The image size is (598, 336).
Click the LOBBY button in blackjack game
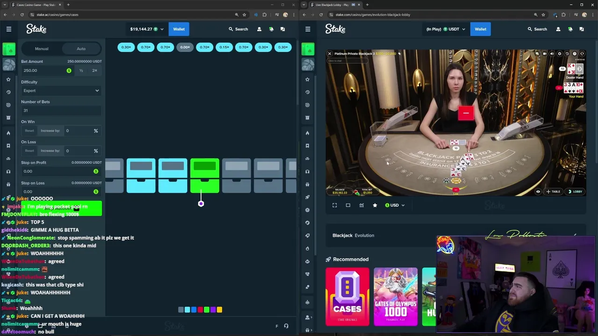[x=575, y=191]
